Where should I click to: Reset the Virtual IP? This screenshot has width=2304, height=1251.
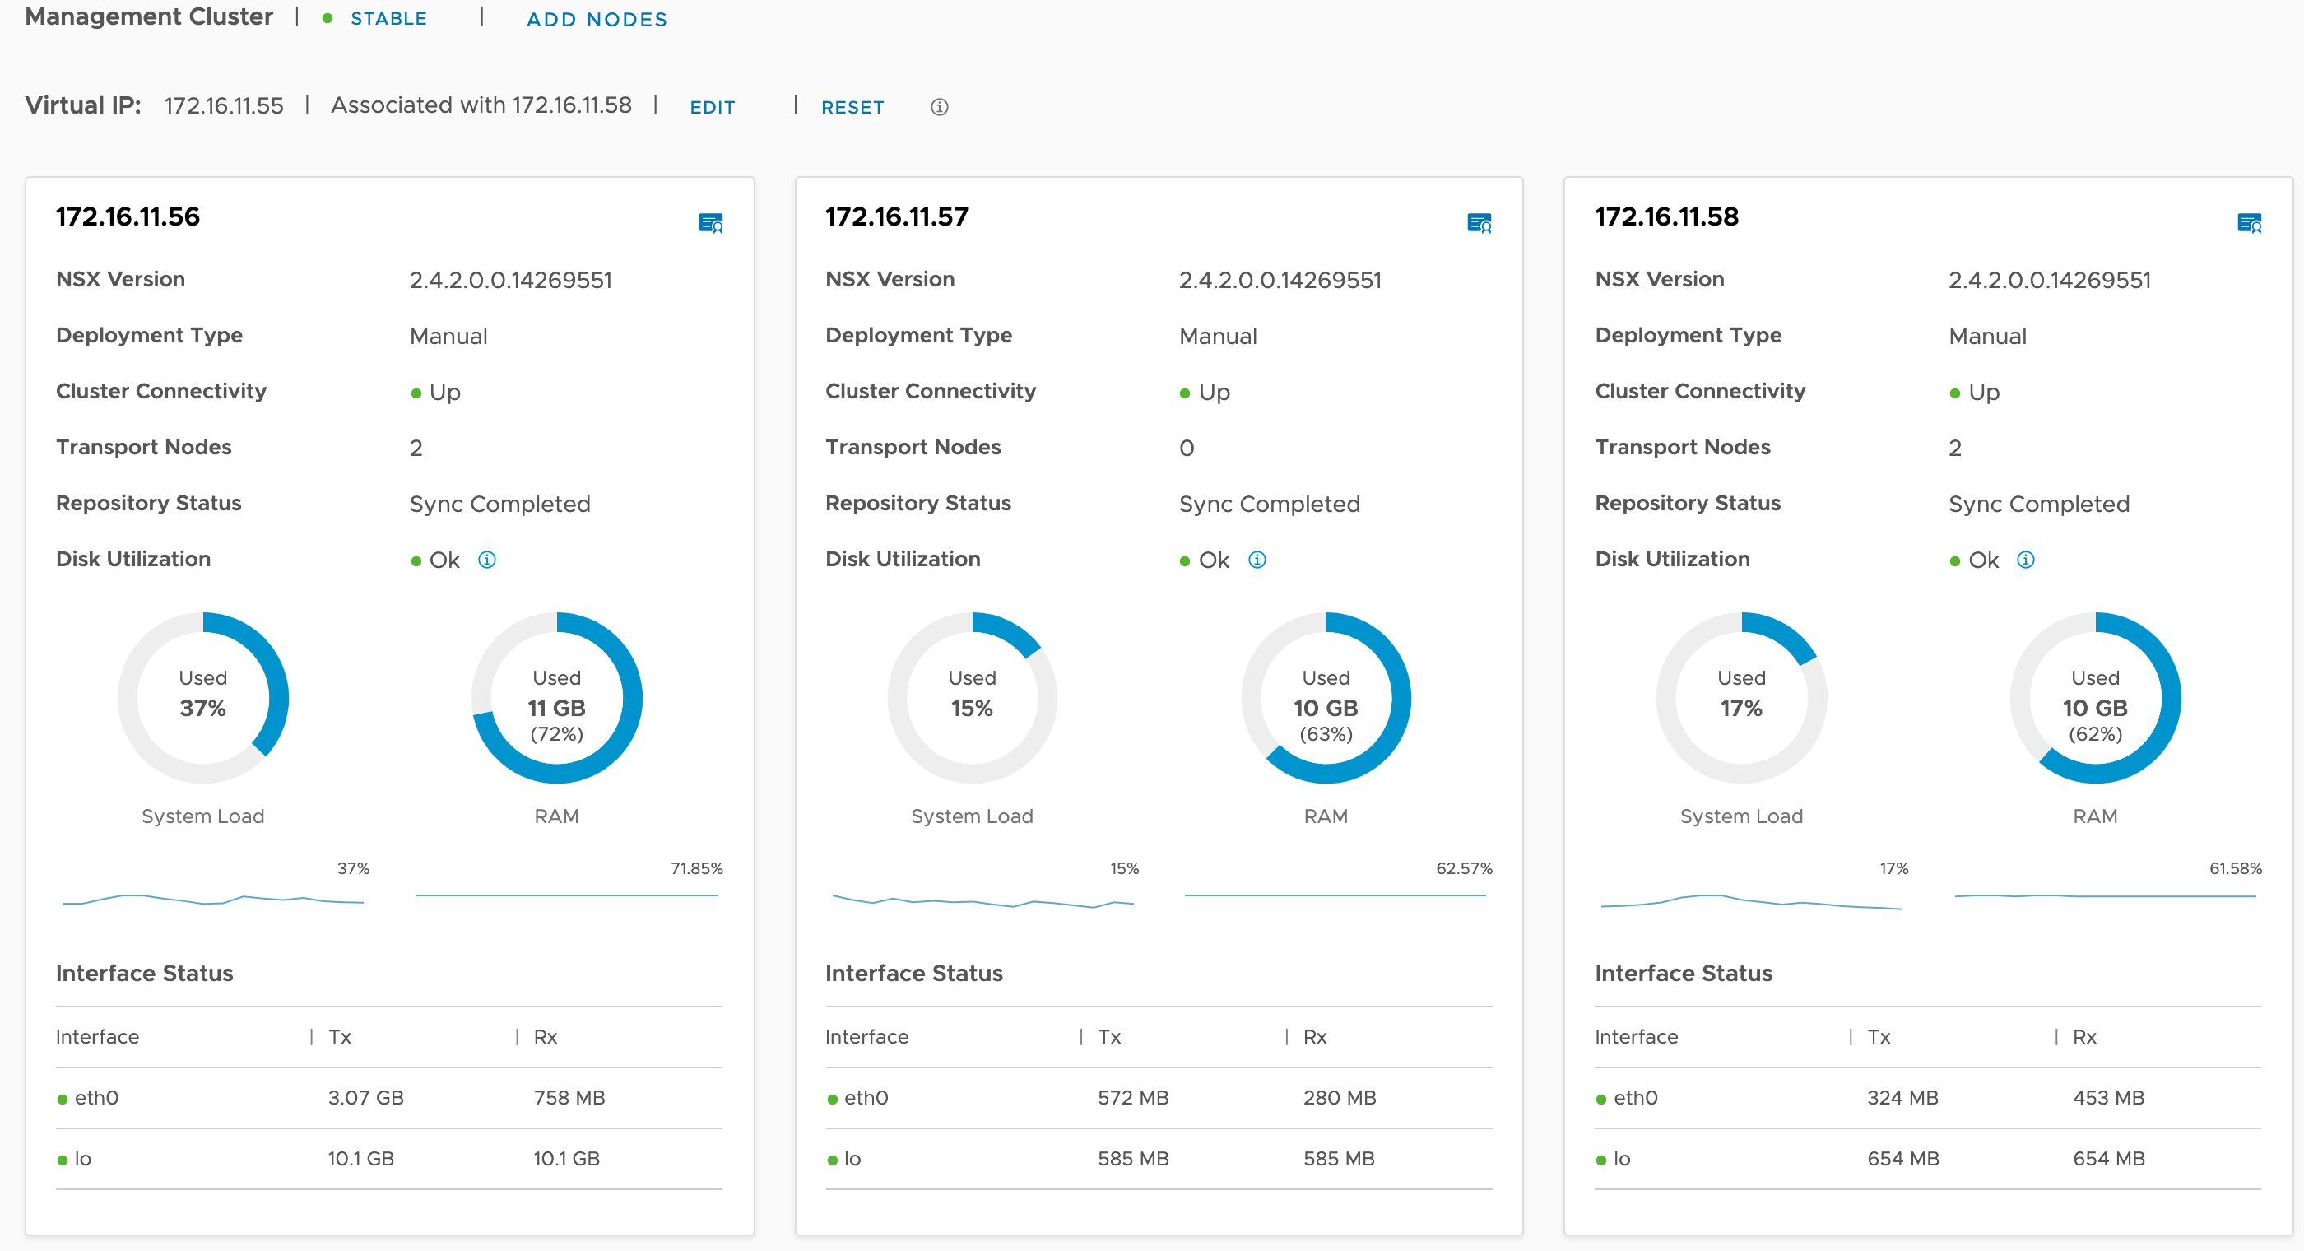click(852, 107)
